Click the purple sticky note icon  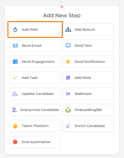[68, 78]
